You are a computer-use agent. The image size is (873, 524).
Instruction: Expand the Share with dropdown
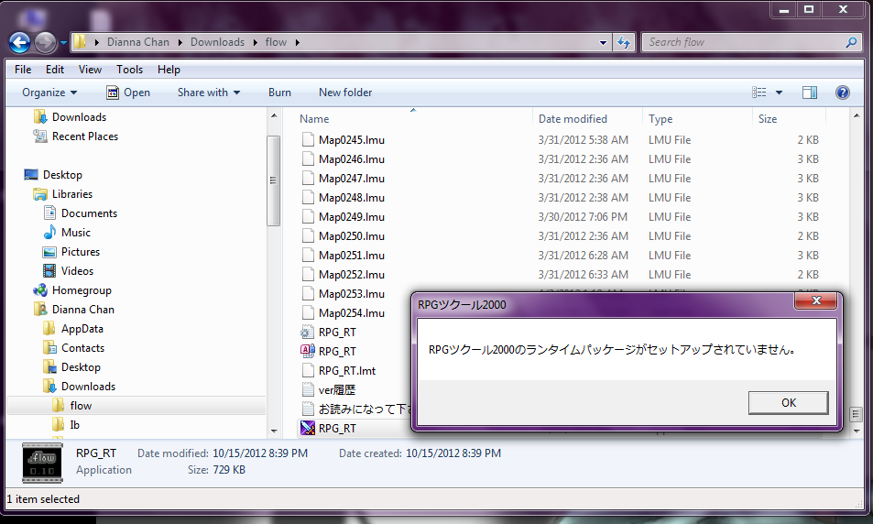point(209,93)
